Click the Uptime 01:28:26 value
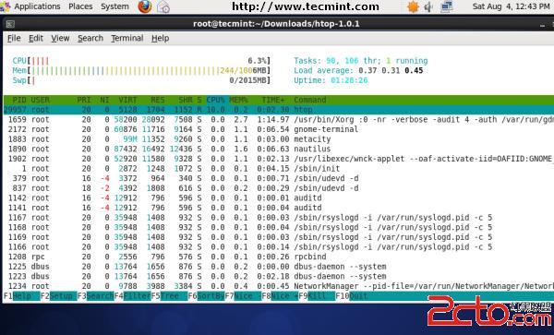Viewport: 554px width, 335px height. [x=349, y=80]
